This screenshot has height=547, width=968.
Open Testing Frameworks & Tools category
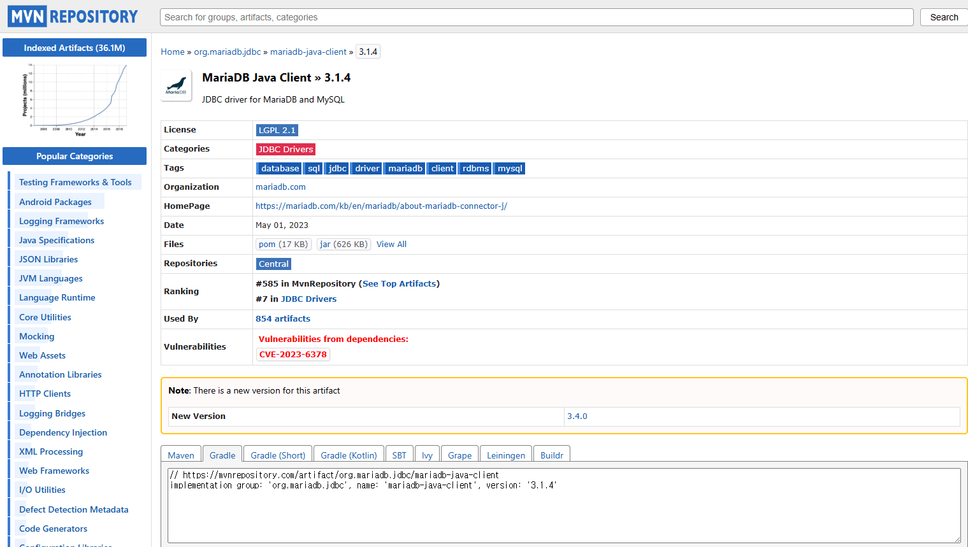click(75, 182)
